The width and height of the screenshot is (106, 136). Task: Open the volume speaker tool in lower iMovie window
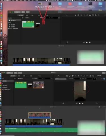pos(81,76)
